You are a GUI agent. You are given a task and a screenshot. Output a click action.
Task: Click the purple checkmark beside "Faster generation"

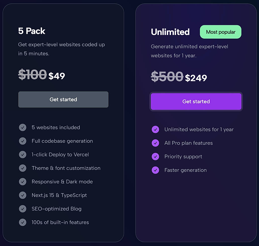point(155,170)
